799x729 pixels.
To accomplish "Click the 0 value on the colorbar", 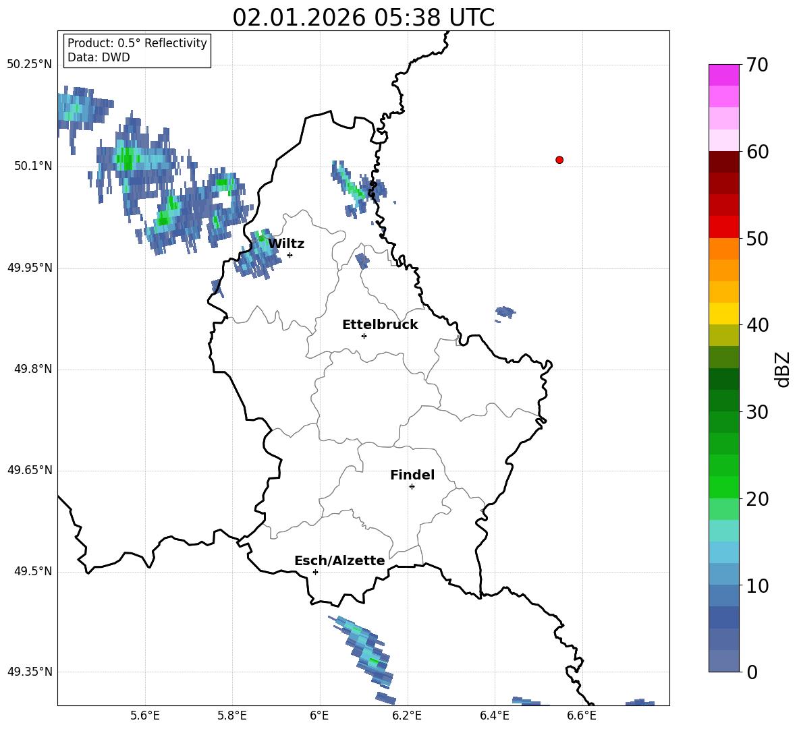I will pos(752,672).
